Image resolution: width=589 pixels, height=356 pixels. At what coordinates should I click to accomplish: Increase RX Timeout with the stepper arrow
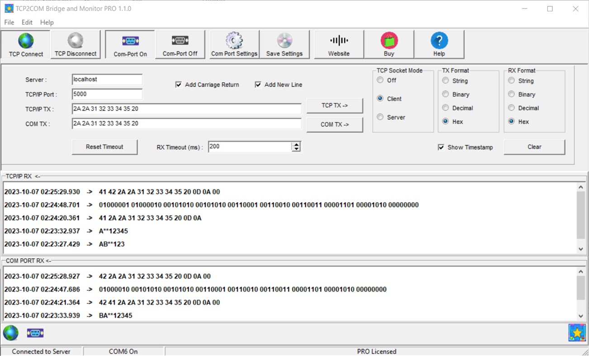pos(296,144)
